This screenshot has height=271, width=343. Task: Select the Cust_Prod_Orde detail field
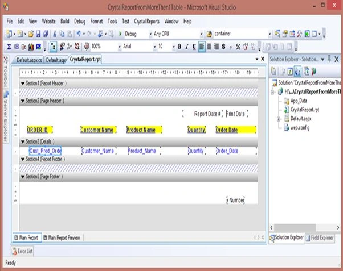[45, 151]
